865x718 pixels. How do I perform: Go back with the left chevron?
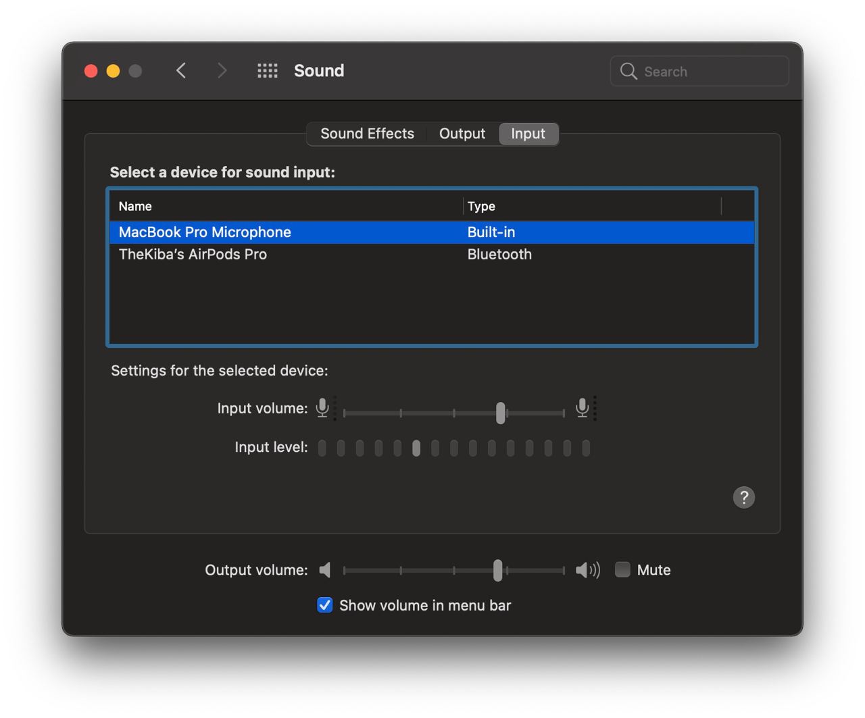(x=181, y=71)
